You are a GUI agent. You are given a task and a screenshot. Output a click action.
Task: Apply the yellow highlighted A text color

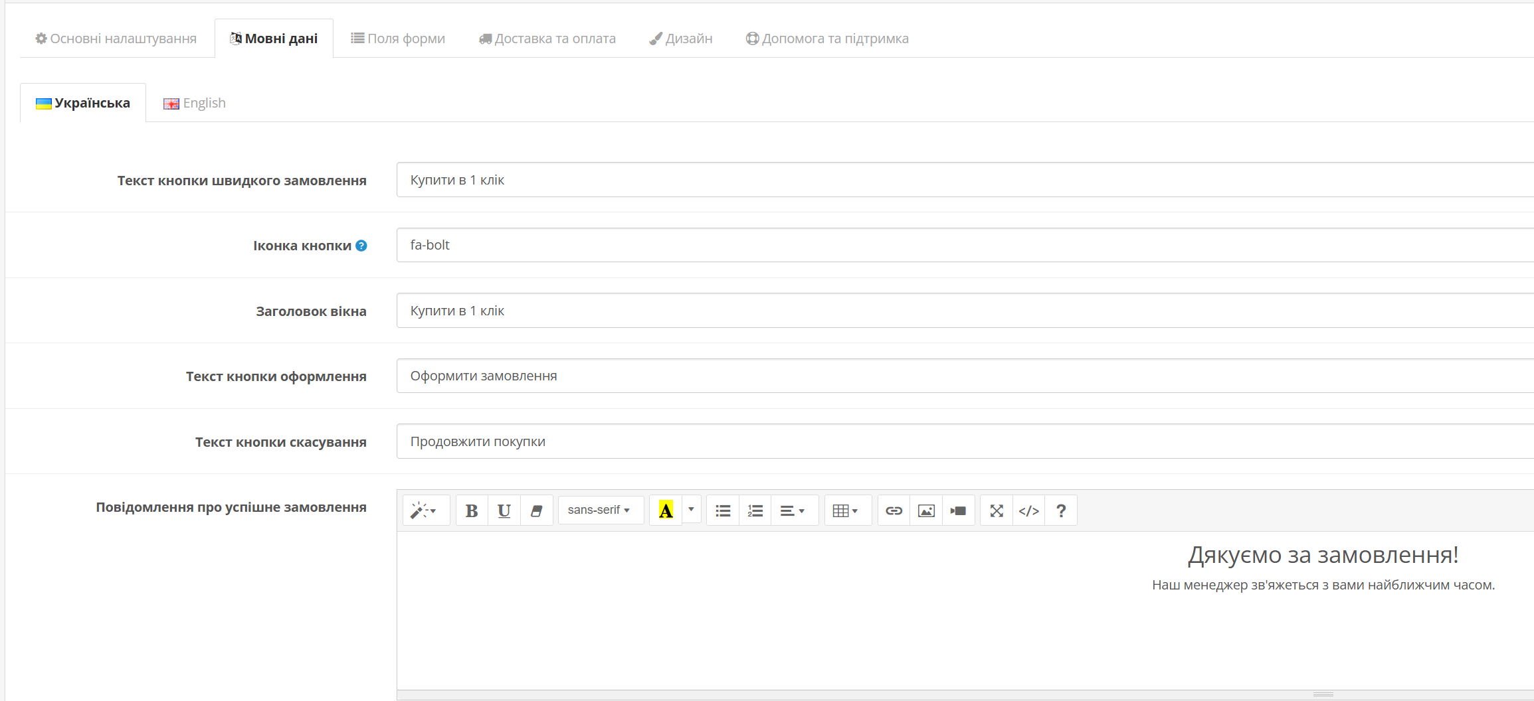pyautogui.click(x=666, y=510)
